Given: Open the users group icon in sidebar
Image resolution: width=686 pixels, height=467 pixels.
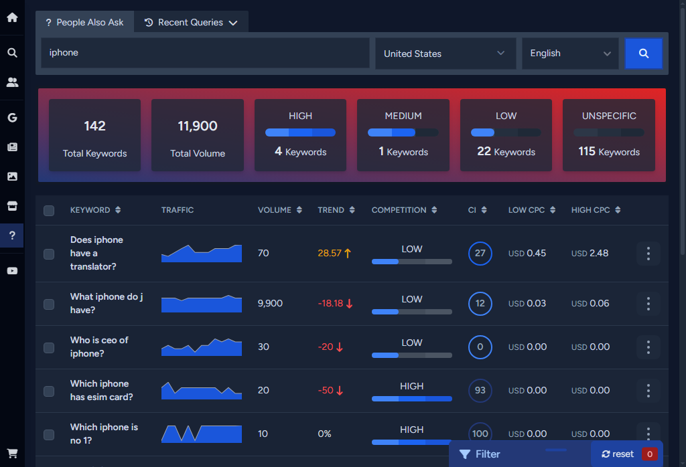Looking at the screenshot, I should pos(12,82).
